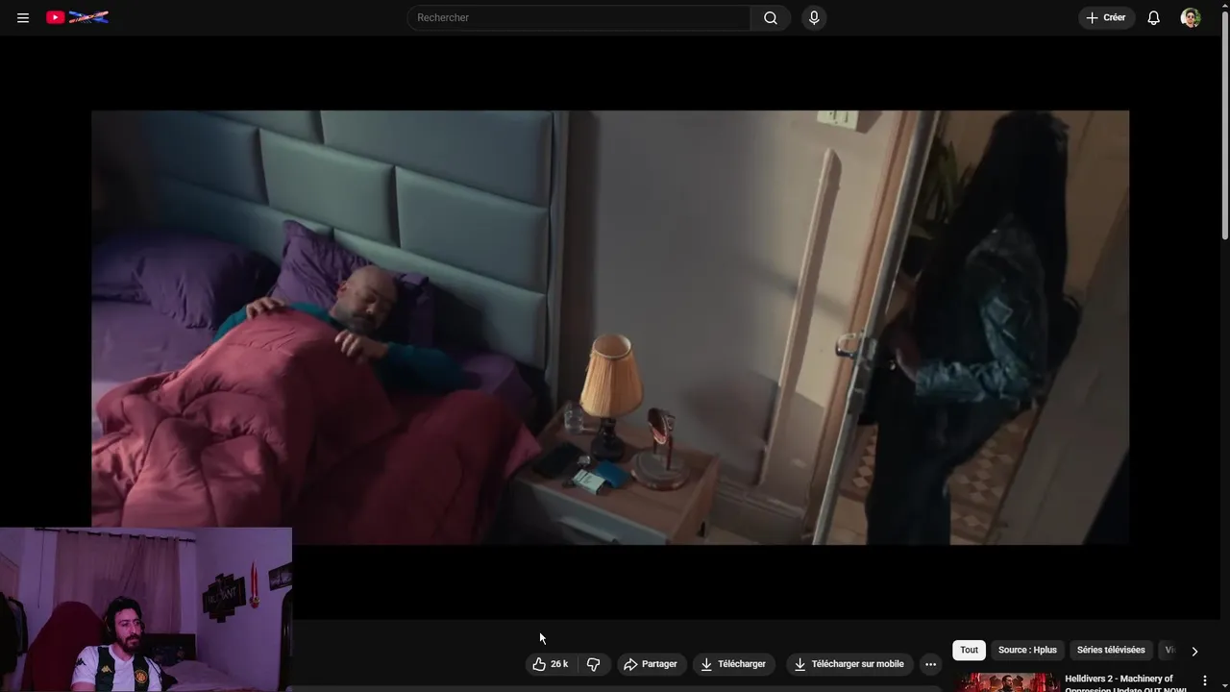Click Télécharger sur mobile button
Screen dimensions: 1230x692
849,664
